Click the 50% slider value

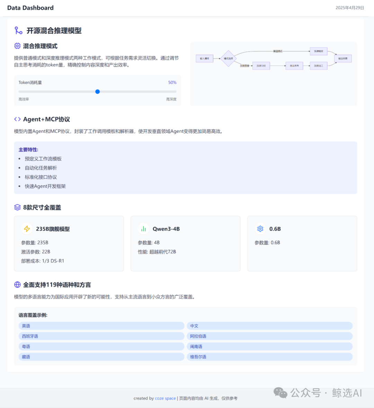click(x=172, y=83)
